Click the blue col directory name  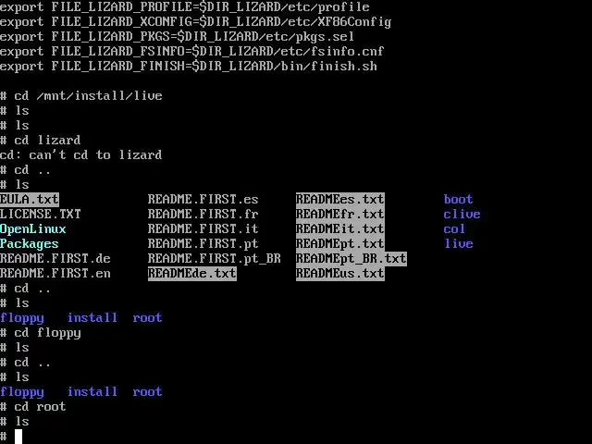click(x=454, y=228)
